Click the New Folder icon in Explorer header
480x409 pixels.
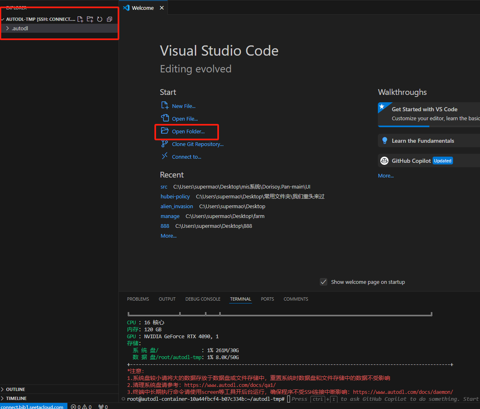point(90,19)
